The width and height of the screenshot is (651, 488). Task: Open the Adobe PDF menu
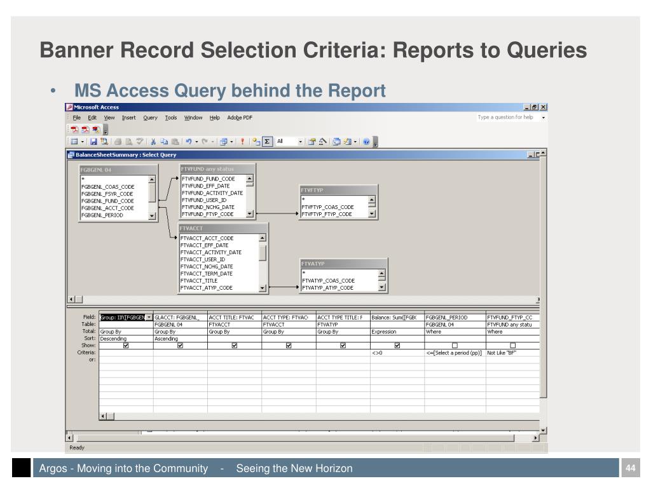(240, 118)
